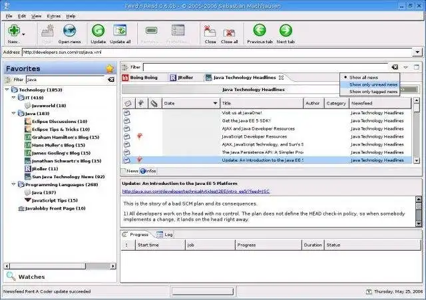Click article text scrollbar down arrow
Image resolution: width=426 pixels, height=300 pixels.
point(419,224)
